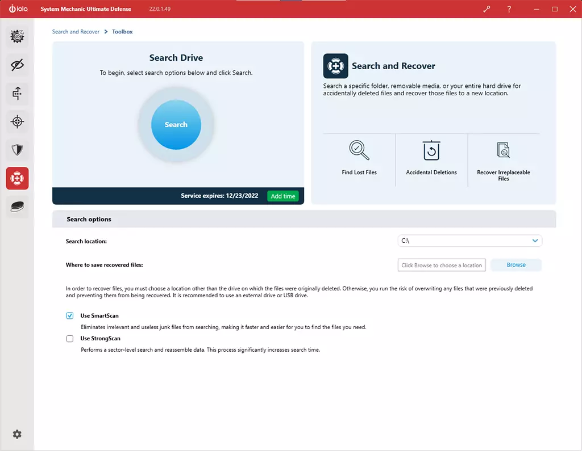Click the Accidental Deletions label
582x451 pixels.
pyautogui.click(x=431, y=172)
